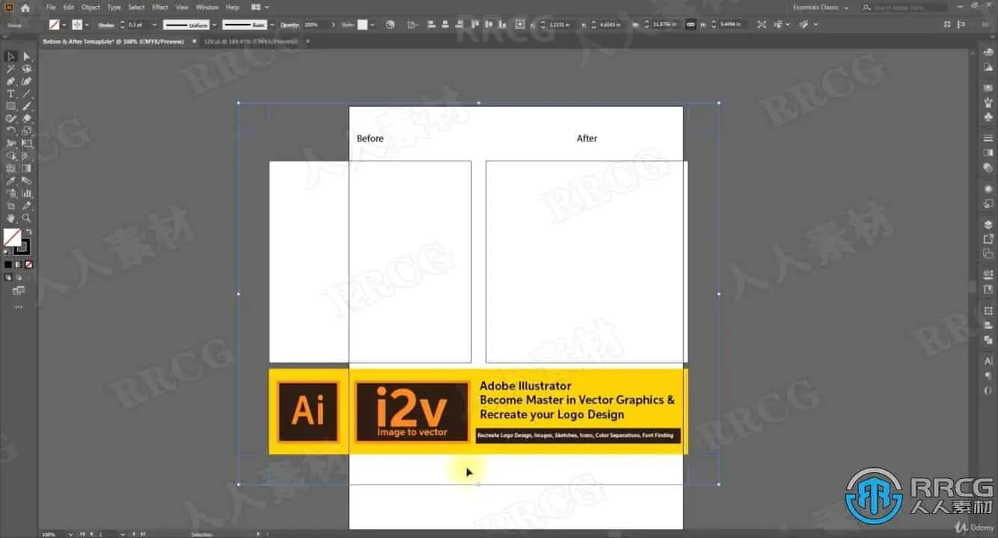Choose the Hand tool

(x=11, y=218)
